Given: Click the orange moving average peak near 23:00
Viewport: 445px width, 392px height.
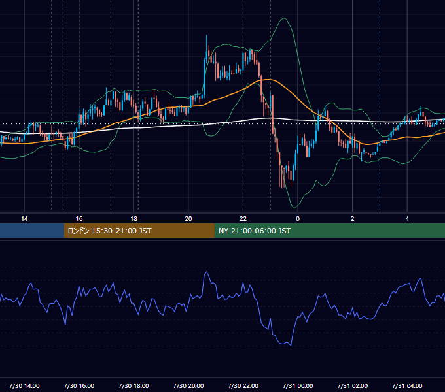Looking at the screenshot, I should (x=268, y=80).
